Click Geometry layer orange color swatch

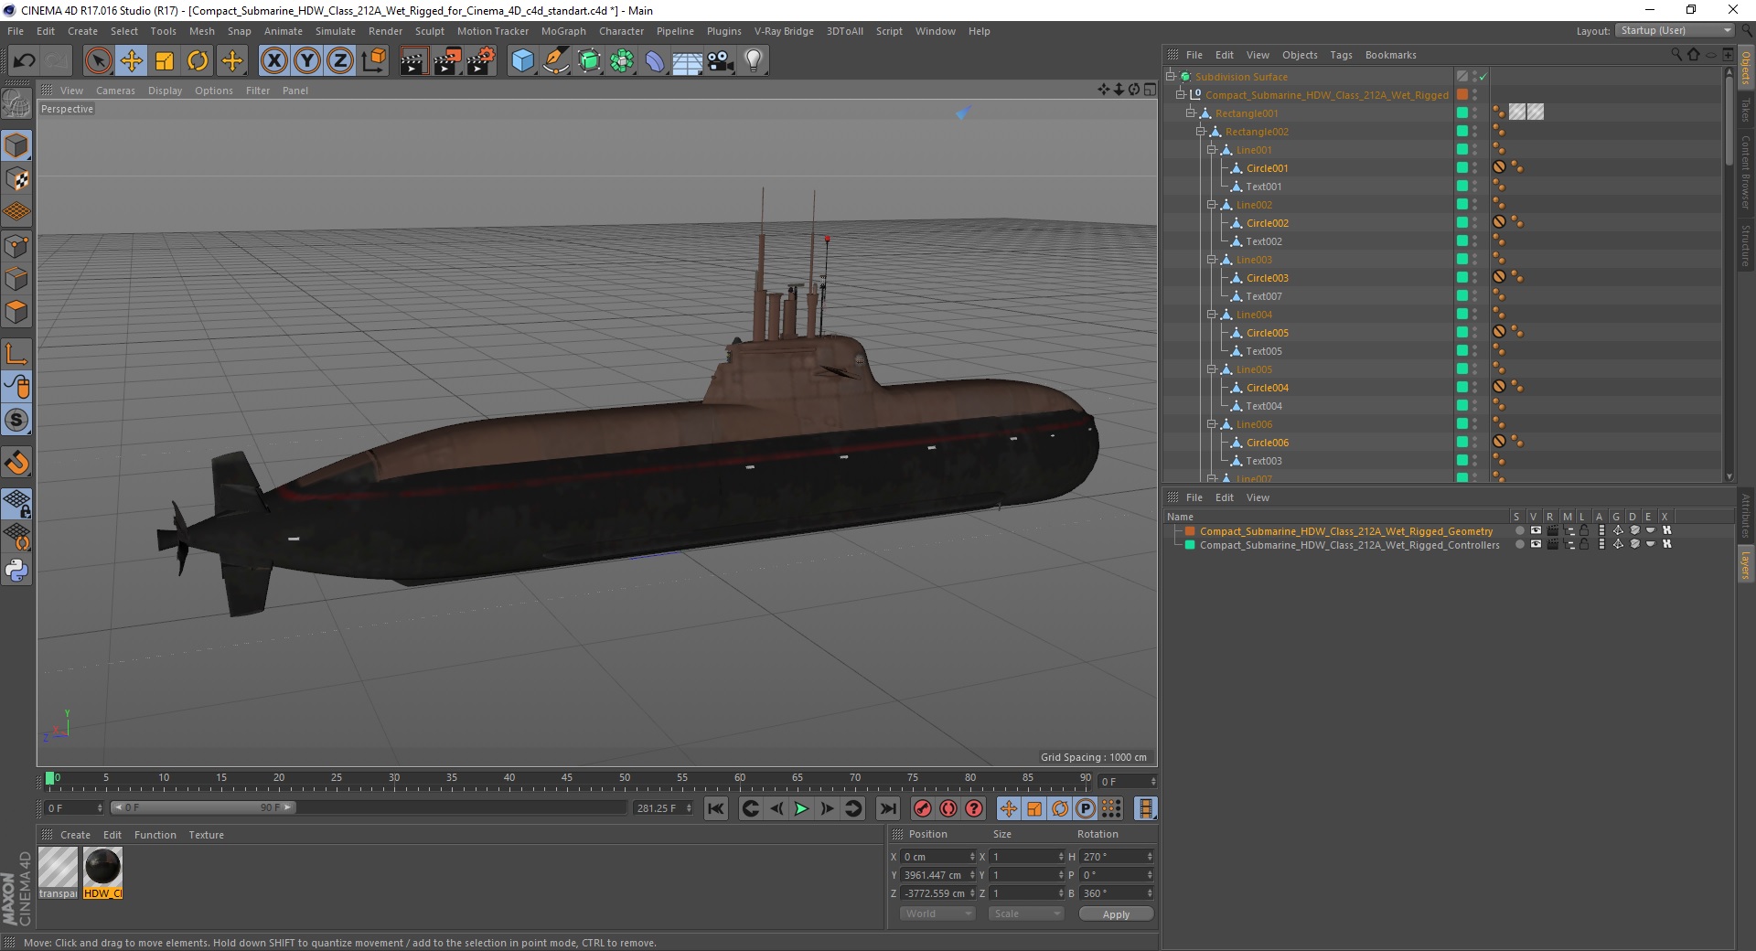(x=1190, y=531)
